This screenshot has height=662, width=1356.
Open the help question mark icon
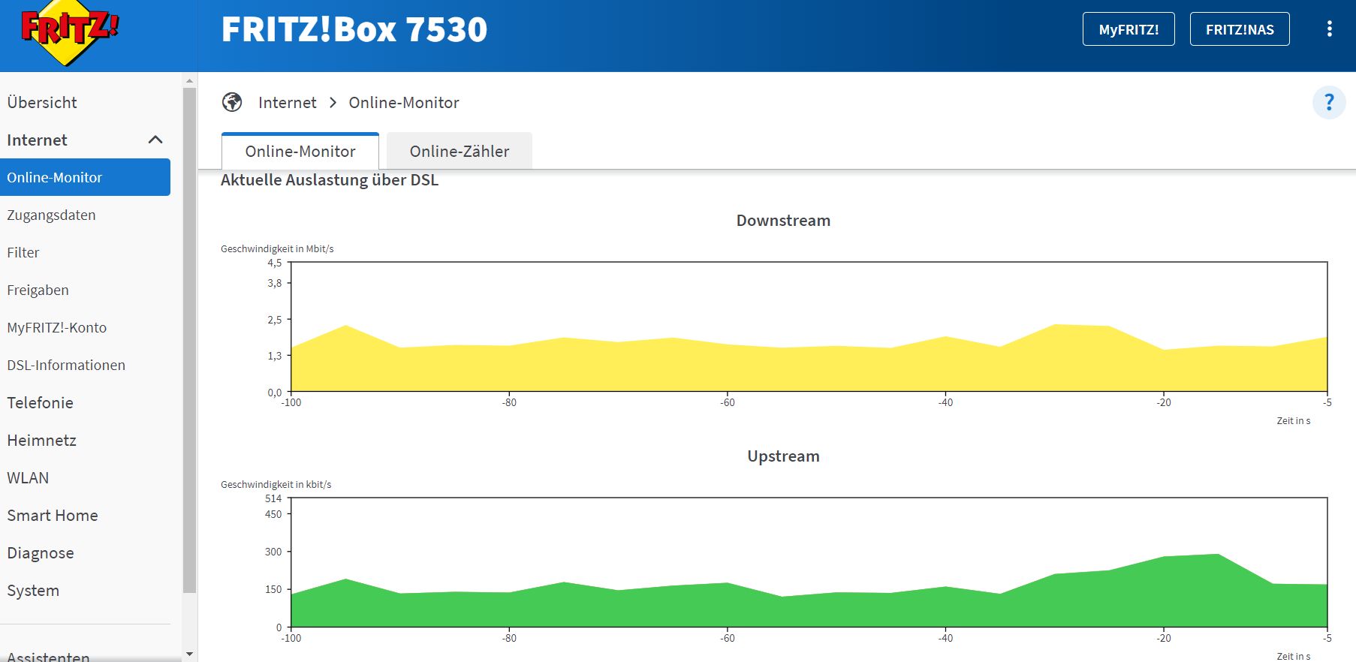tap(1329, 102)
